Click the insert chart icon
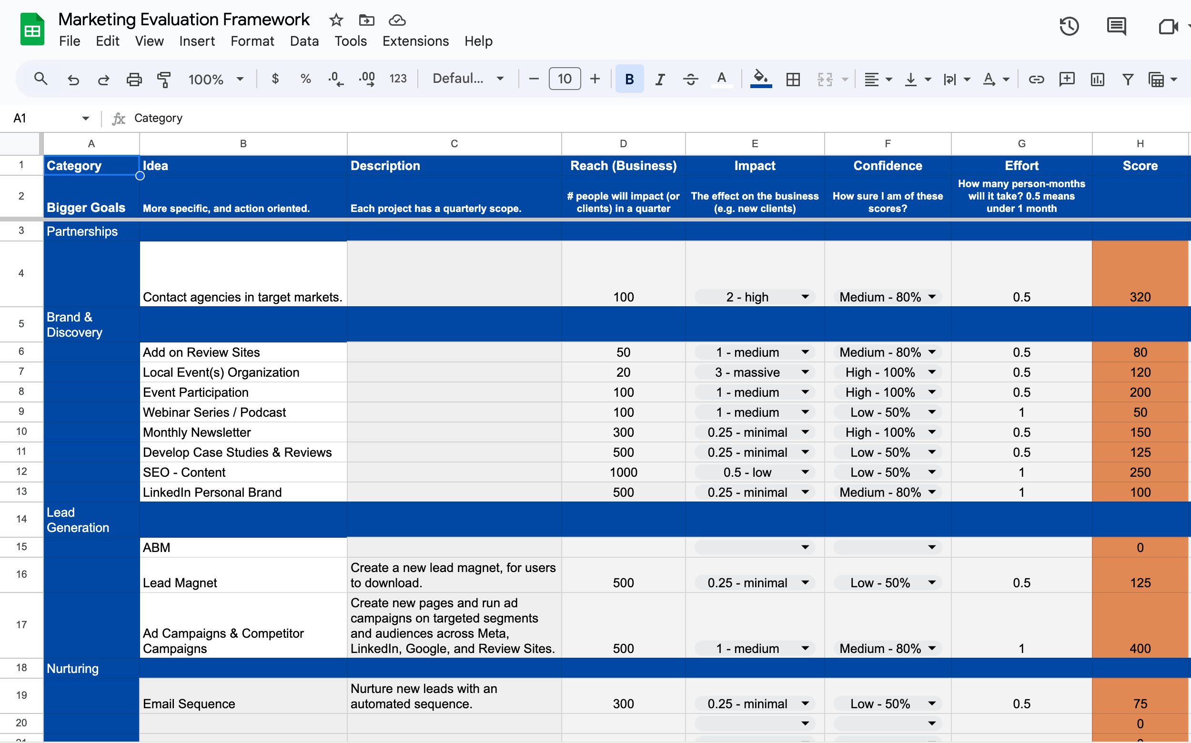Viewport: 1191px width, 743px height. point(1097,79)
